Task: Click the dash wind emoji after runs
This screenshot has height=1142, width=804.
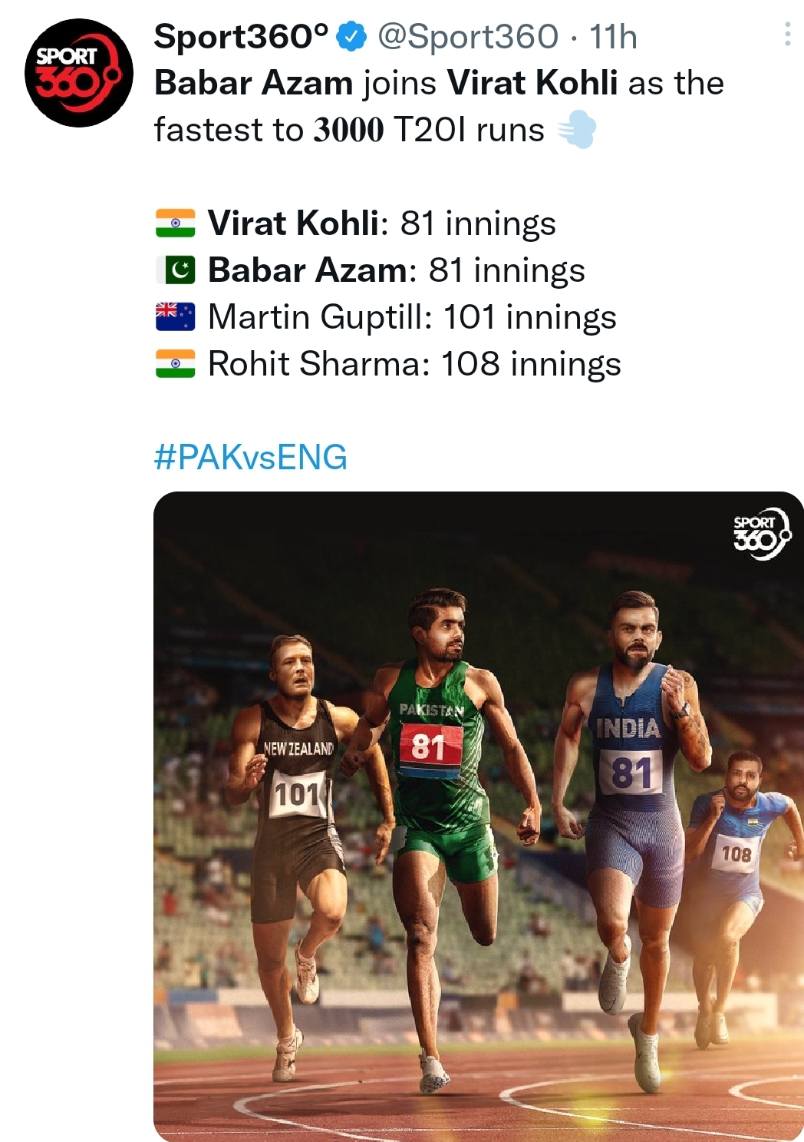Action: [x=576, y=130]
